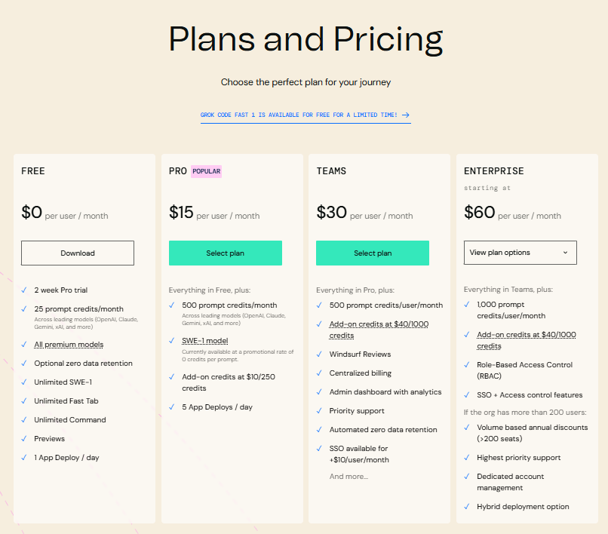
Task: Expand the View plan options dropdown
Action: click(x=520, y=253)
